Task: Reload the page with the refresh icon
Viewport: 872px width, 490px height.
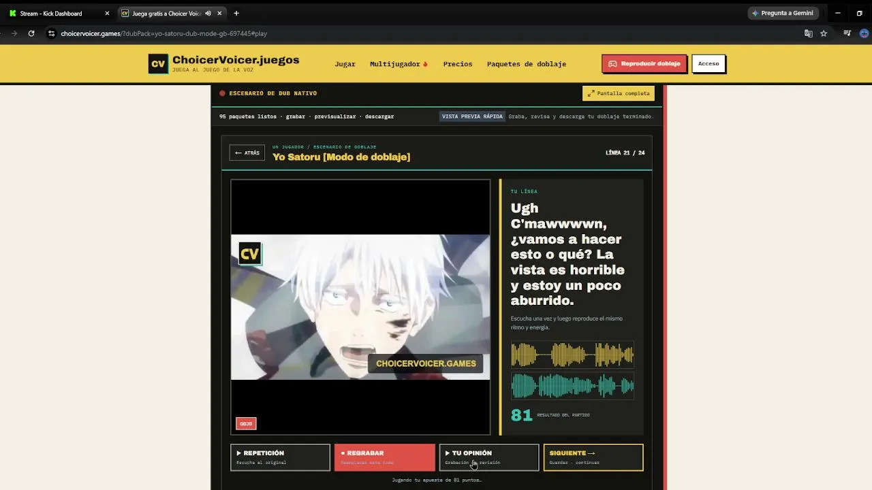Action: (31, 33)
